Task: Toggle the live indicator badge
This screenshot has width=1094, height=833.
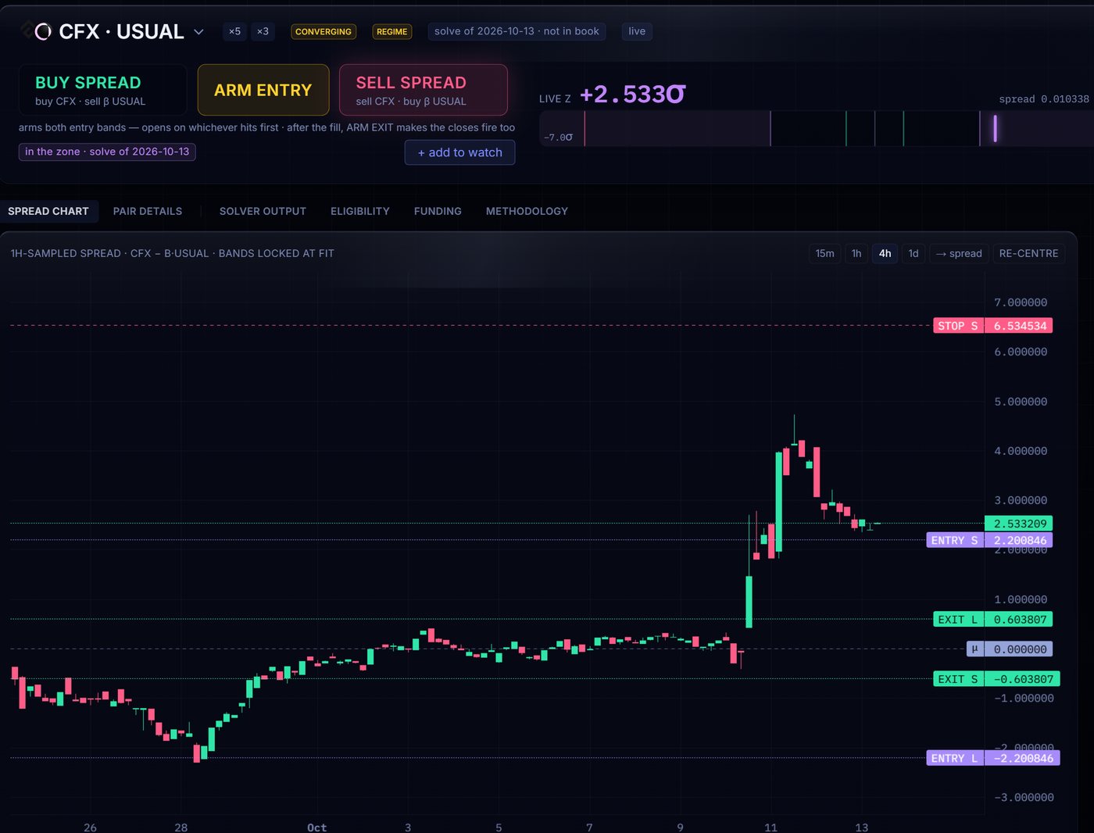Action: (x=637, y=31)
